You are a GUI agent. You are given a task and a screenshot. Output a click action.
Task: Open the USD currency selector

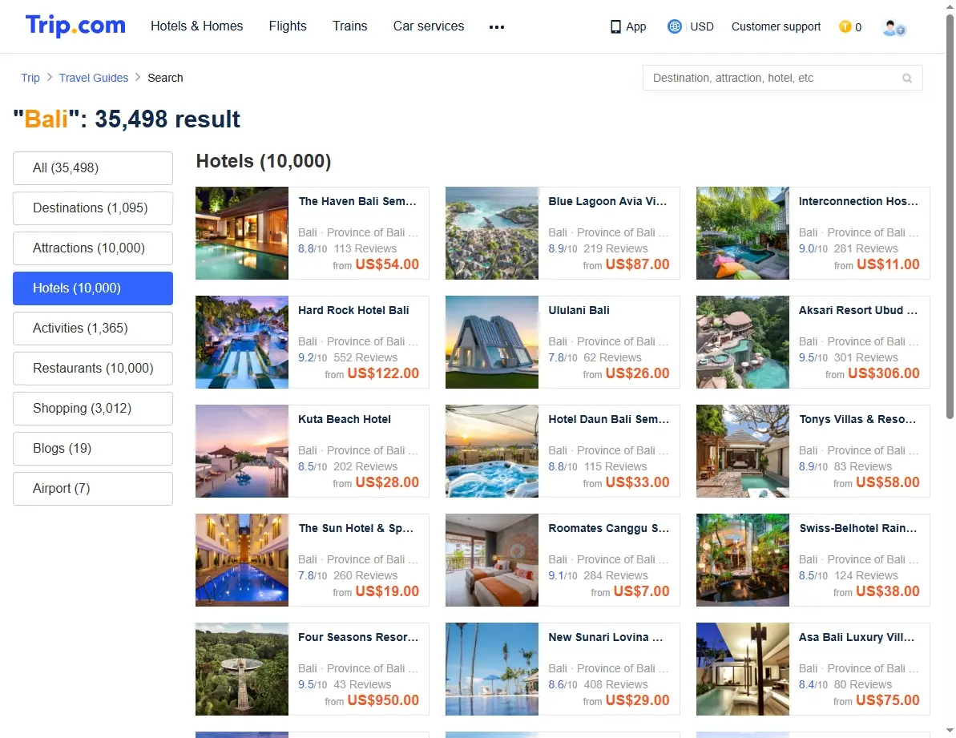pyautogui.click(x=702, y=26)
